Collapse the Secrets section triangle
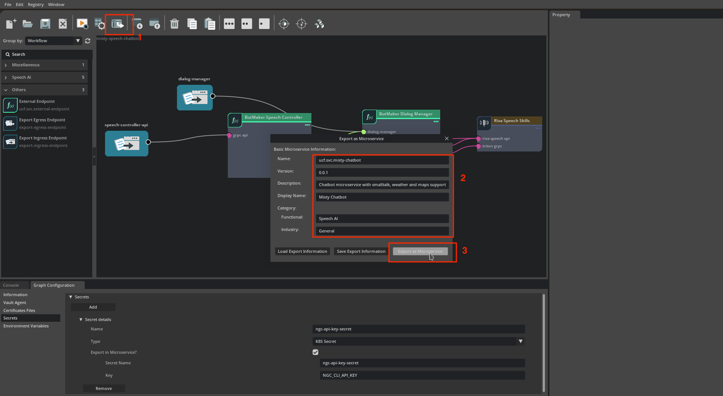The height and width of the screenshot is (396, 723). tap(70, 297)
